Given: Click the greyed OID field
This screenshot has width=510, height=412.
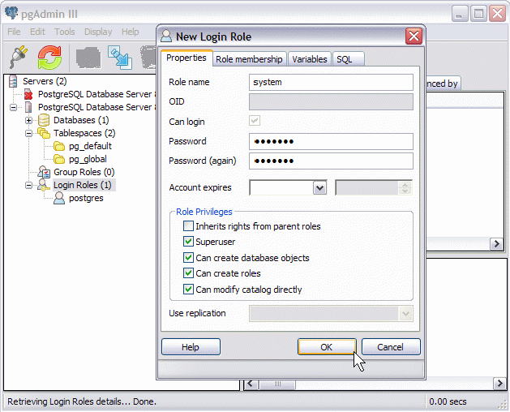Looking at the screenshot, I should click(331, 102).
